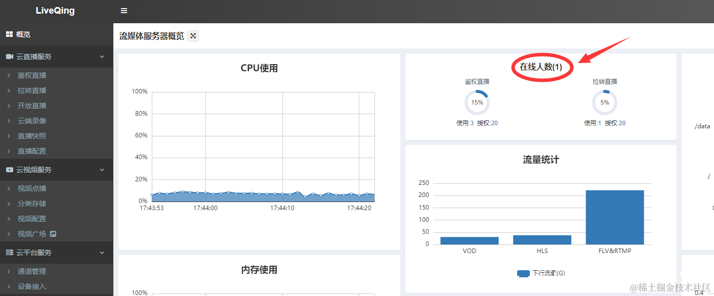Screen dimensions: 714x296
Task: Click the 17:44:10 time axis label
Action: 282,208
